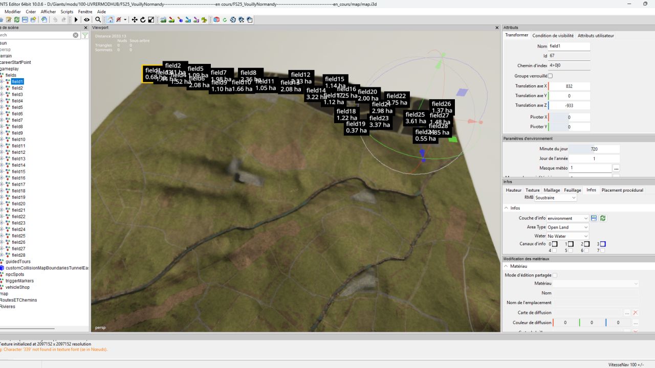Image resolution: width=655 pixels, height=368 pixels.
Task: Click the green refresh toolbar icon
Action: [x=225, y=20]
